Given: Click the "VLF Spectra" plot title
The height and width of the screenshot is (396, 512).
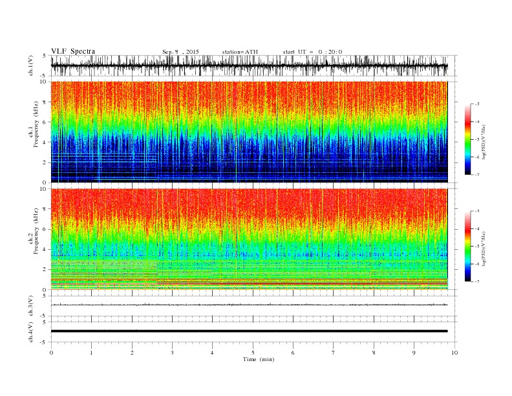Looking at the screenshot, I should (x=73, y=51).
